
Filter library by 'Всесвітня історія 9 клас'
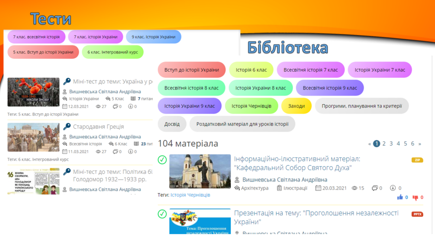click(330, 88)
